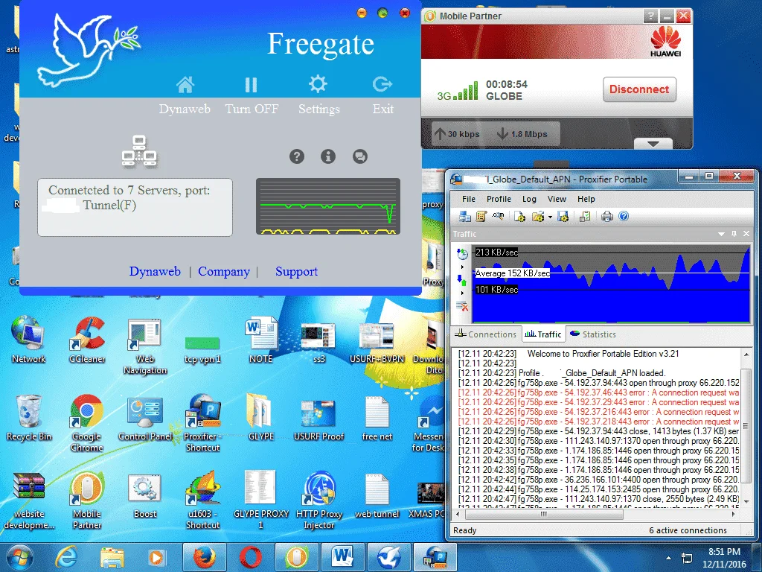
Task: Open Proxifier's Proxy Servers toolbar icon
Action: click(x=464, y=217)
